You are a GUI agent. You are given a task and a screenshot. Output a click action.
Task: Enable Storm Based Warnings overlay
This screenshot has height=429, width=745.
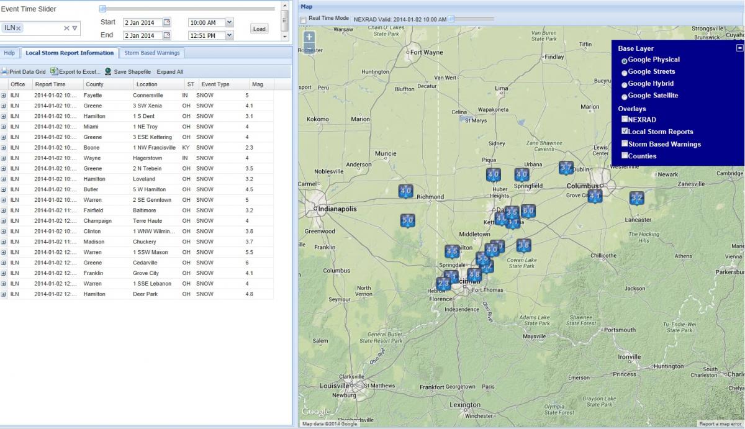[x=625, y=143]
